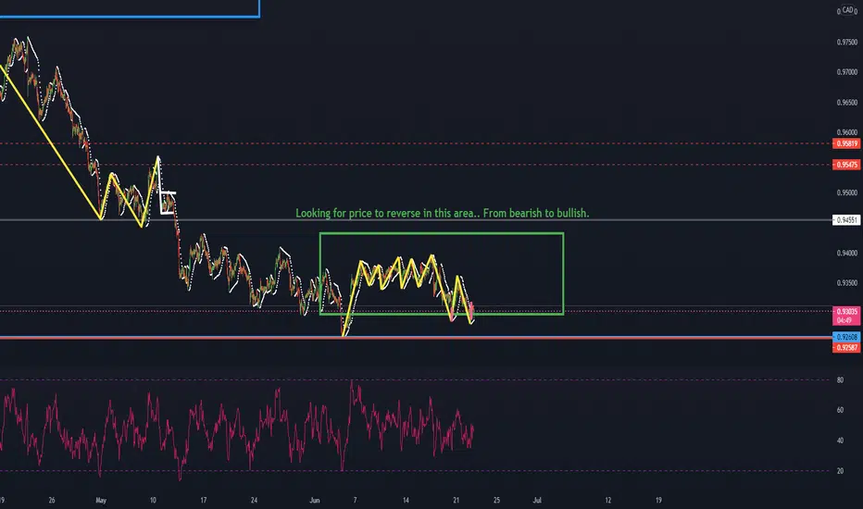The height and width of the screenshot is (509, 863).
Task: Select the gray horizontal line at 0.94551
Action: [416, 220]
